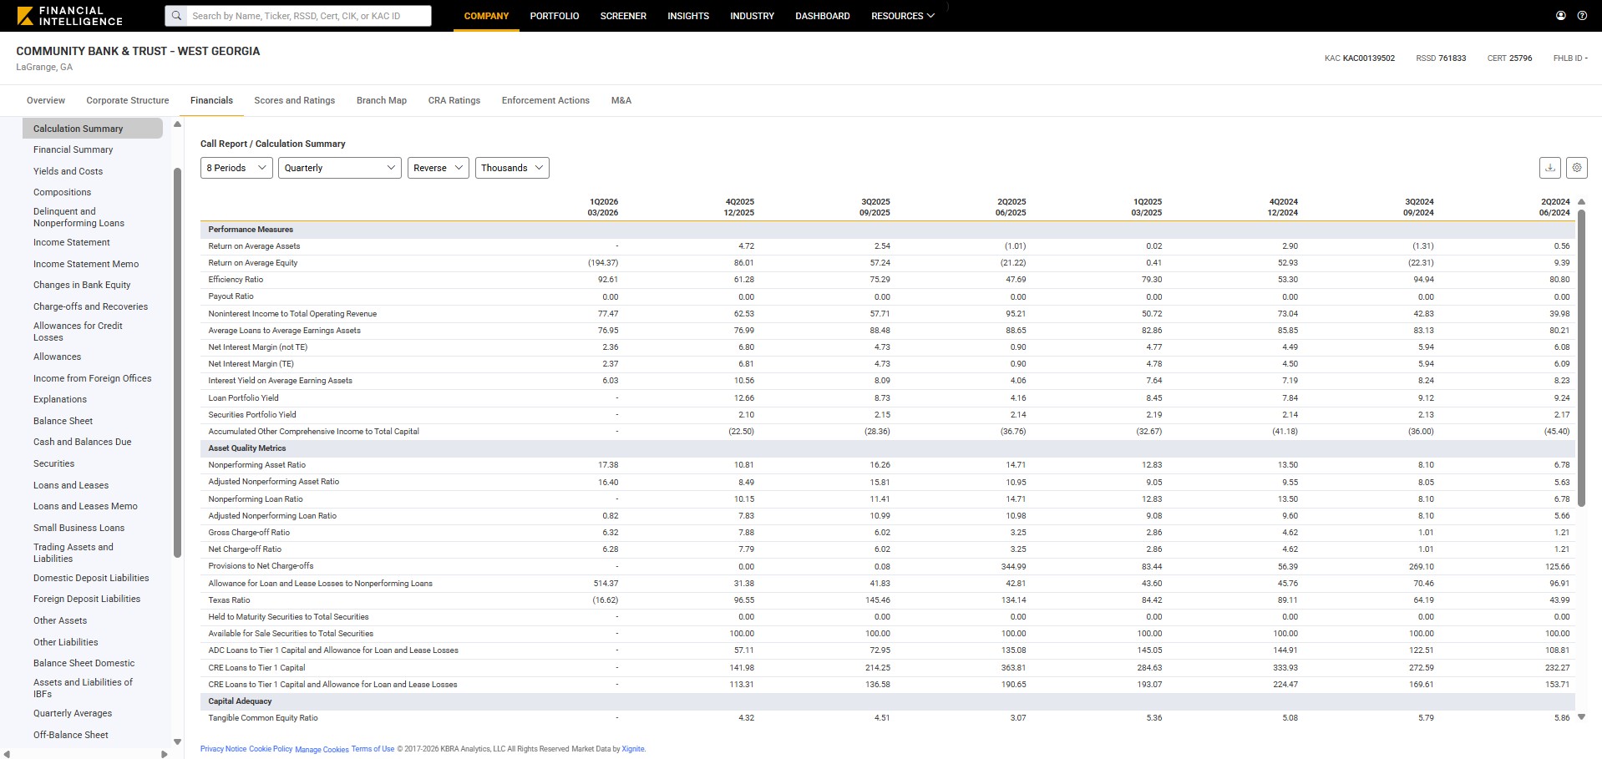Open the 8 Periods dropdown
The height and width of the screenshot is (759, 1602).
236,168
